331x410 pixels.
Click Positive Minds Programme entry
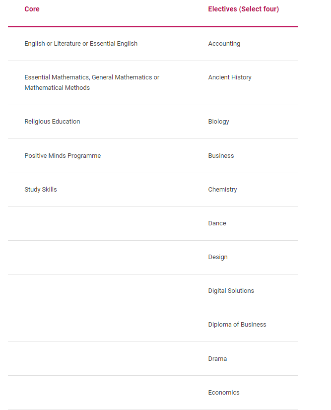click(x=63, y=155)
